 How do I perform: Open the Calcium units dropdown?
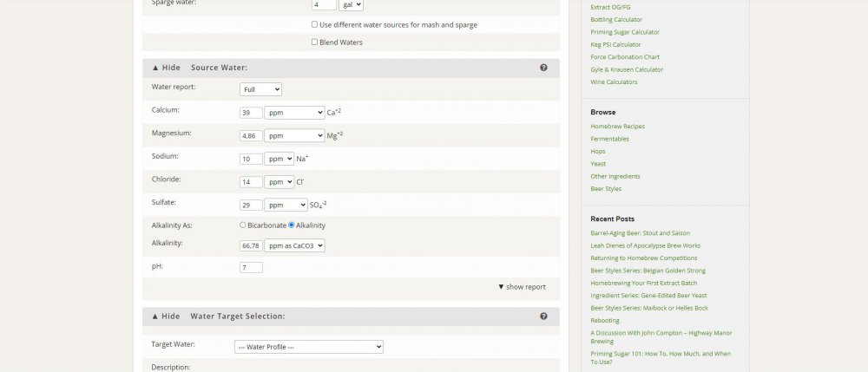click(294, 113)
